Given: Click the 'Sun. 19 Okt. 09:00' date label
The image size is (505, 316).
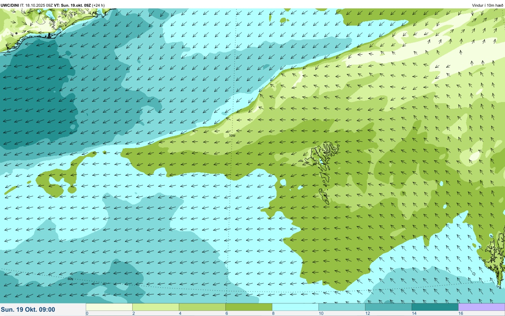Looking at the screenshot, I should [x=28, y=310].
